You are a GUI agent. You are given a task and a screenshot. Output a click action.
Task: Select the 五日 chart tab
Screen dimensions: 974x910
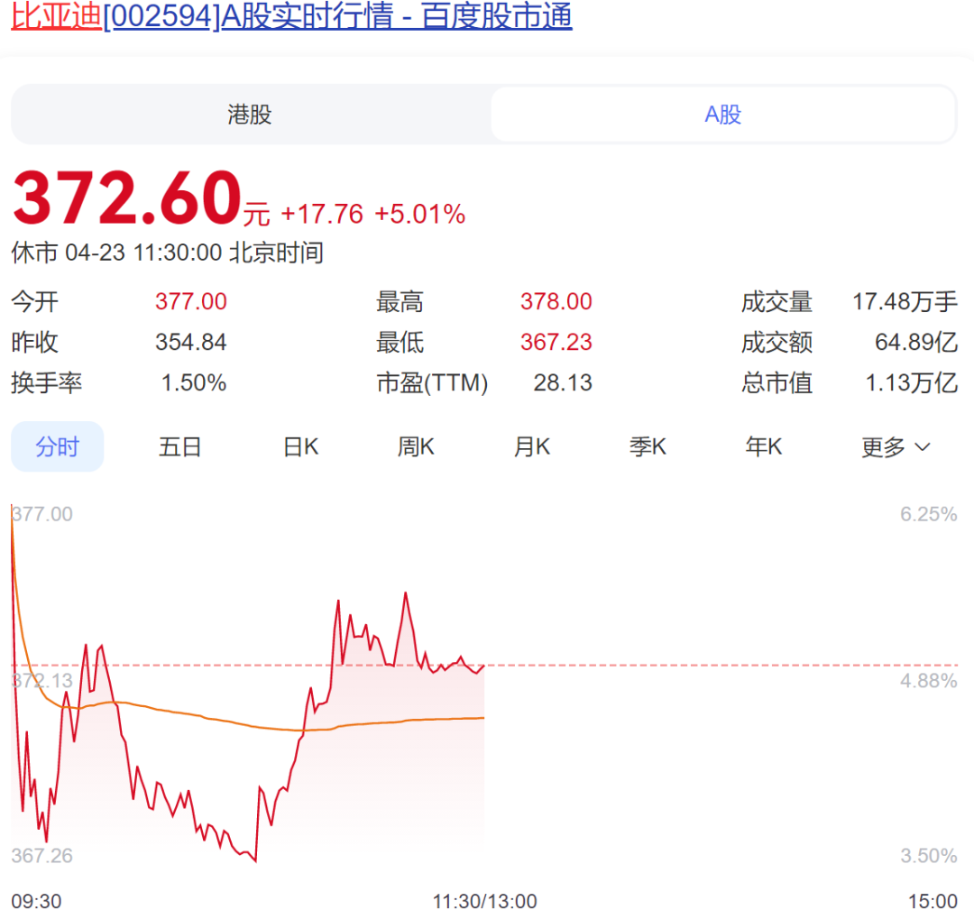click(179, 446)
